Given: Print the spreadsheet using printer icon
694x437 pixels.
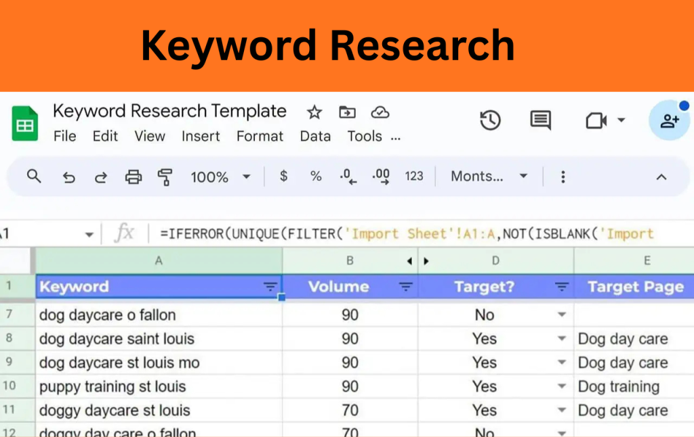Looking at the screenshot, I should pyautogui.click(x=134, y=177).
